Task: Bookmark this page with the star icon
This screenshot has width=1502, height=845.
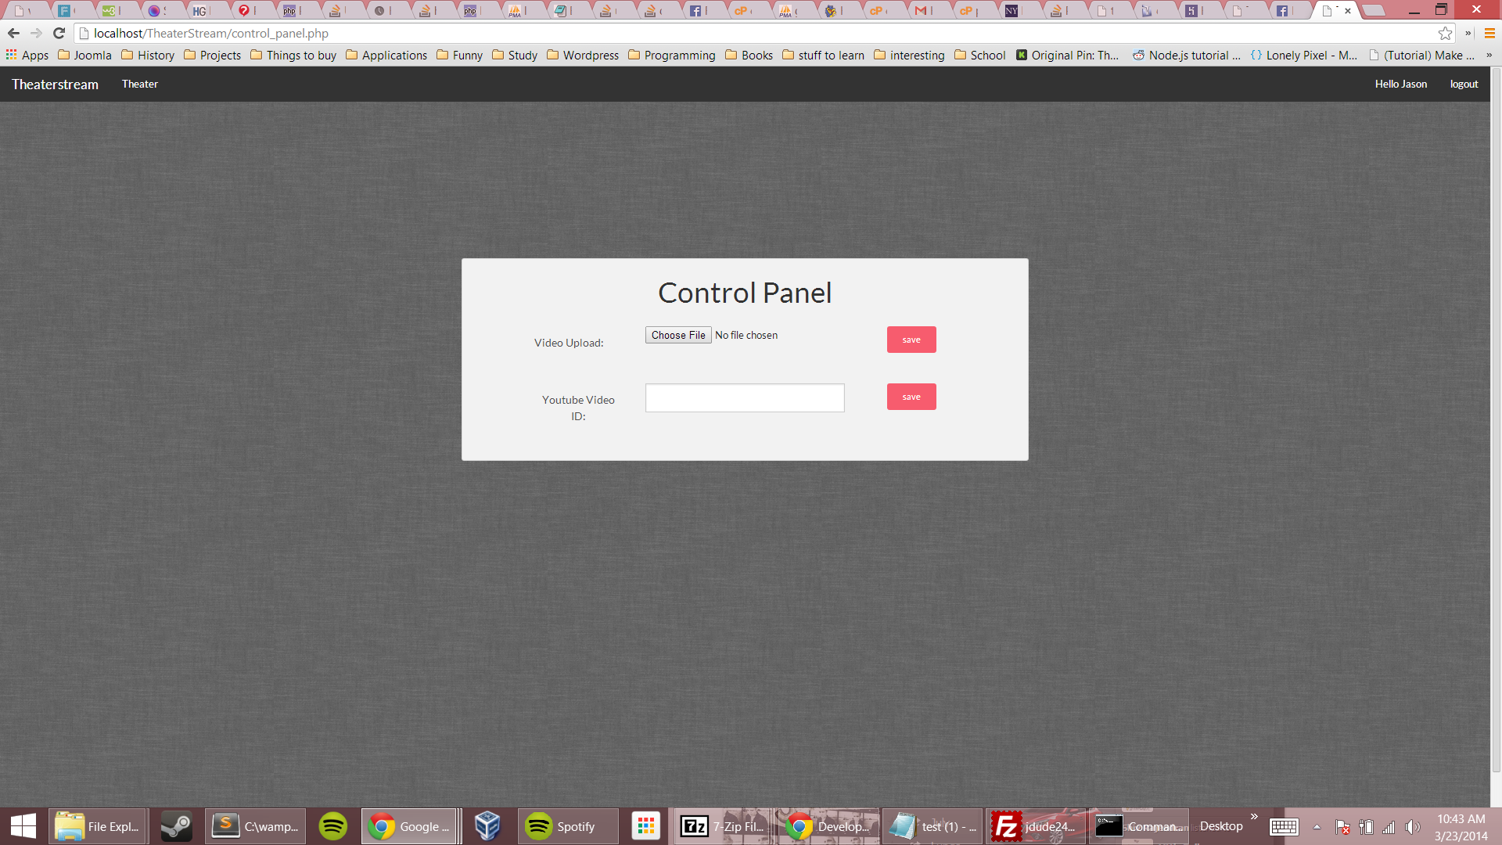Action: (1445, 33)
